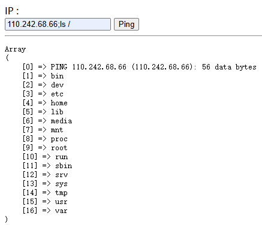
Task: Click the home directory entry
Action: [x=59, y=103]
